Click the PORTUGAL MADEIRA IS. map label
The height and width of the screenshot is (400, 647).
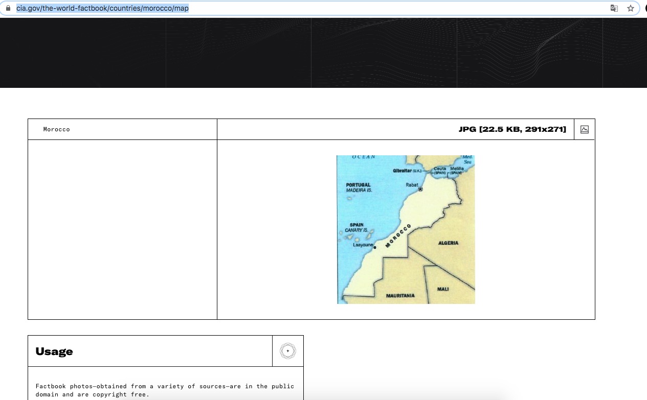point(359,187)
